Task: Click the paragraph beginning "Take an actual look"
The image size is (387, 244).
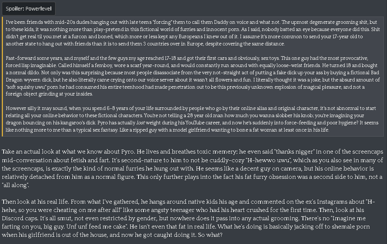Action: click(192, 168)
